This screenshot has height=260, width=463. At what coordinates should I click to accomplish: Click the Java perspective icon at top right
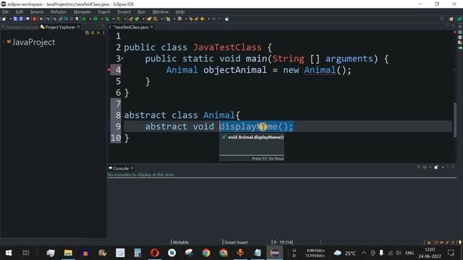[x=459, y=19]
